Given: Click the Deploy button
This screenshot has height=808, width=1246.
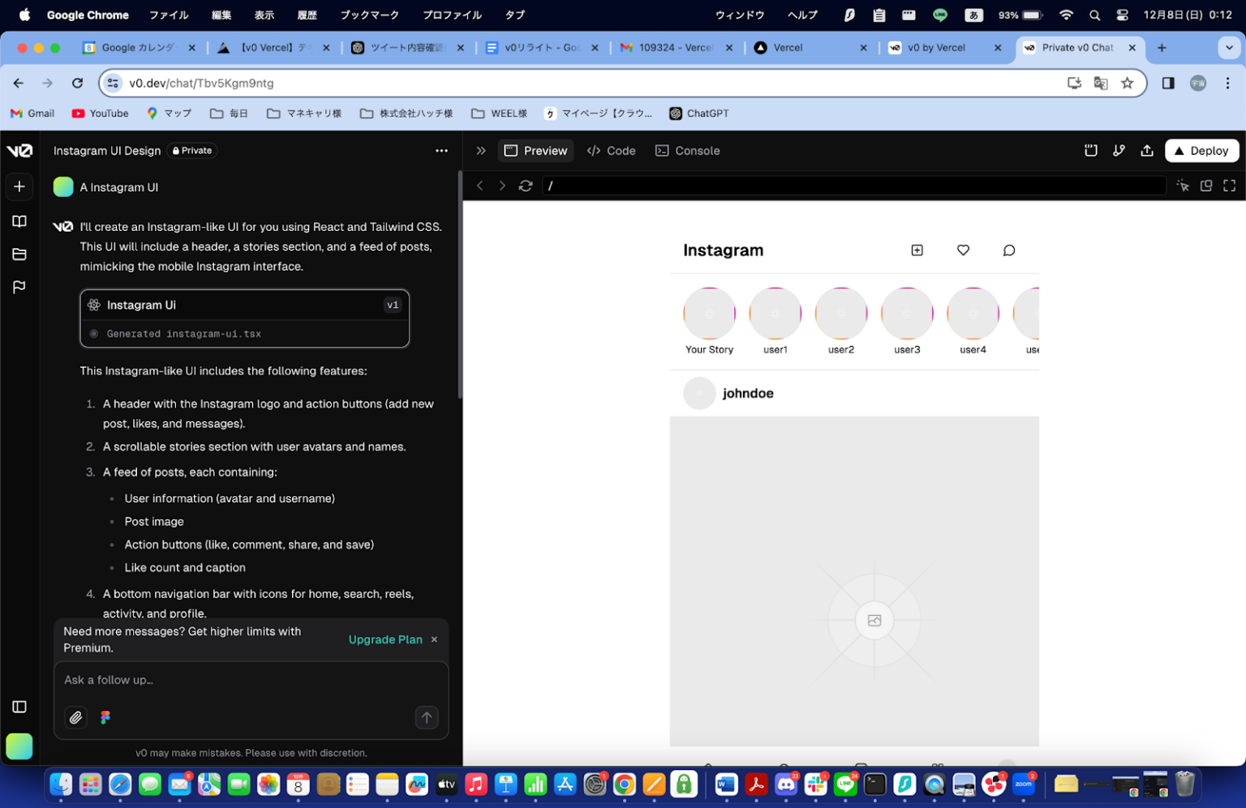Looking at the screenshot, I should [x=1201, y=151].
